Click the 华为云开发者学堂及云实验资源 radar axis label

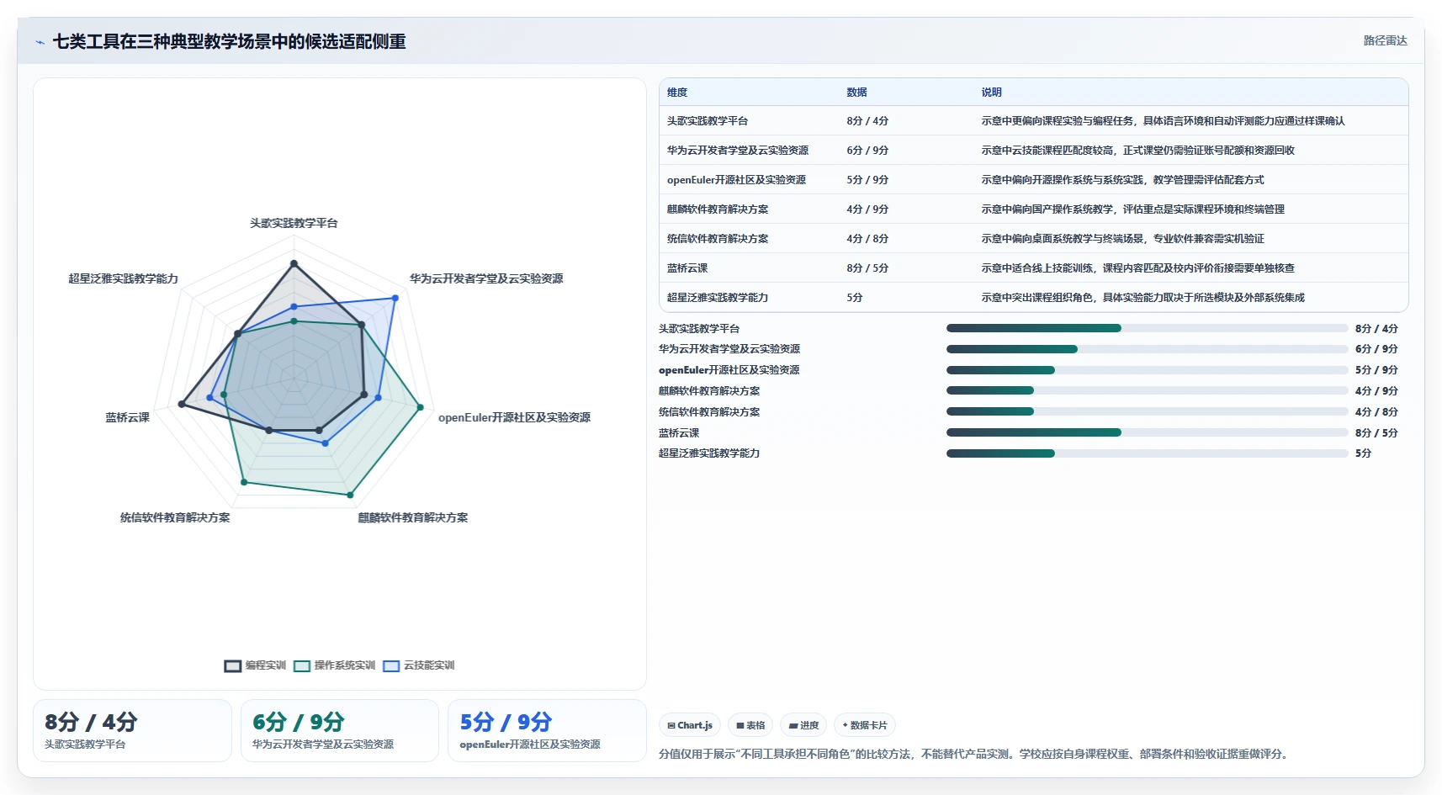486,278
